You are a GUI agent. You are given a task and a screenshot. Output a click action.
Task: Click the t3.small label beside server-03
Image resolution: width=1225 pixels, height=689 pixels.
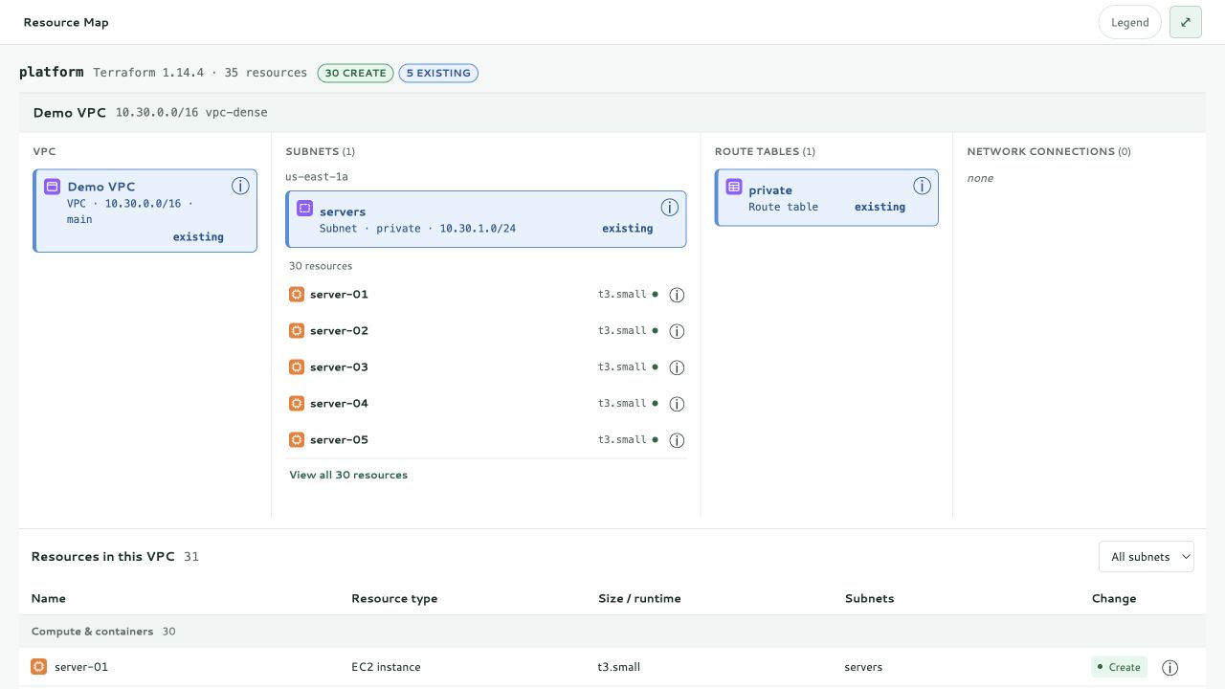622,367
